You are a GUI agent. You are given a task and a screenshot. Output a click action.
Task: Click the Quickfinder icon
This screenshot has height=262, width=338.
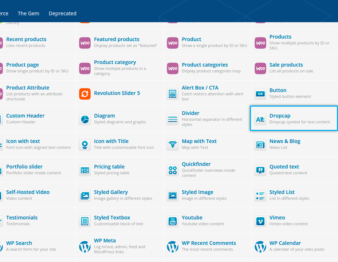pyautogui.click(x=173, y=170)
